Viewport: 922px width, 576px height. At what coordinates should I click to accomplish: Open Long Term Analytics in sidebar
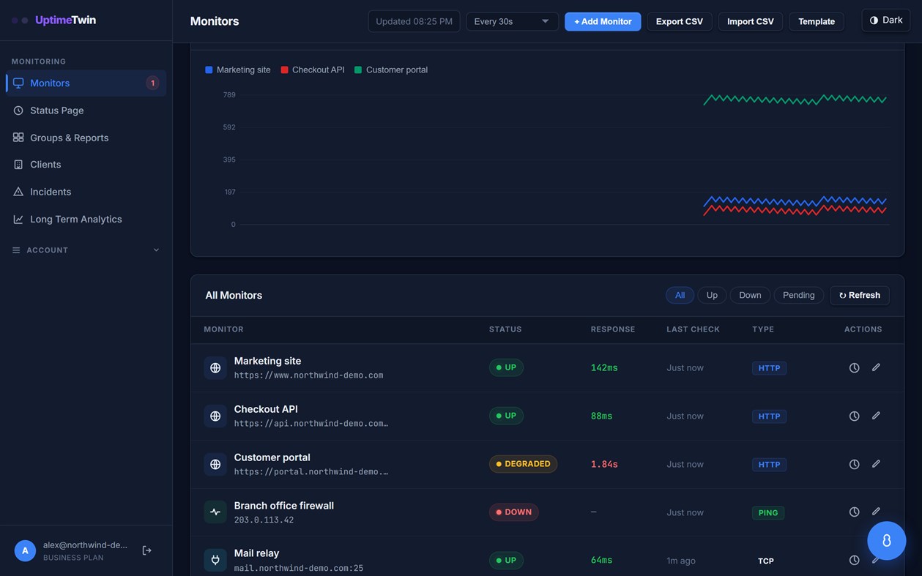(86, 219)
